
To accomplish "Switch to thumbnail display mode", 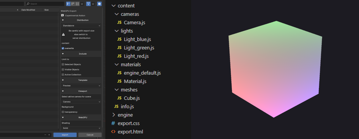I will (x=77, y=4).
